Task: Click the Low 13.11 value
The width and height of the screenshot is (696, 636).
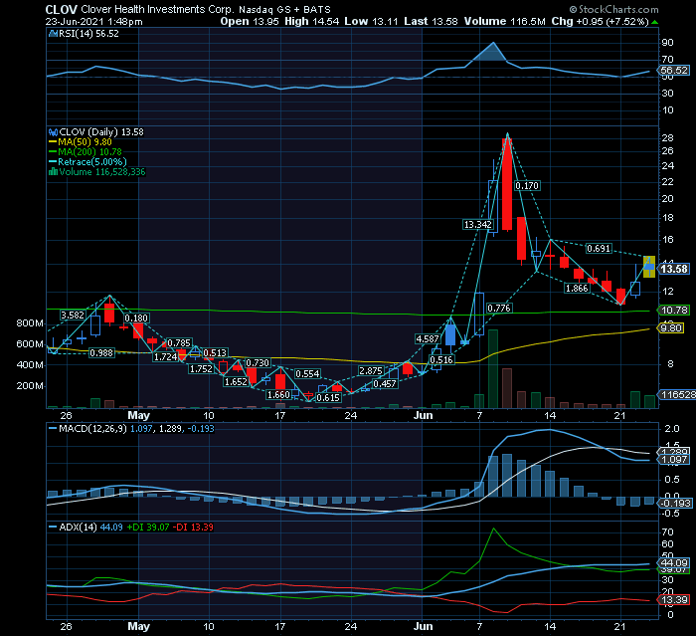Action: coord(371,21)
